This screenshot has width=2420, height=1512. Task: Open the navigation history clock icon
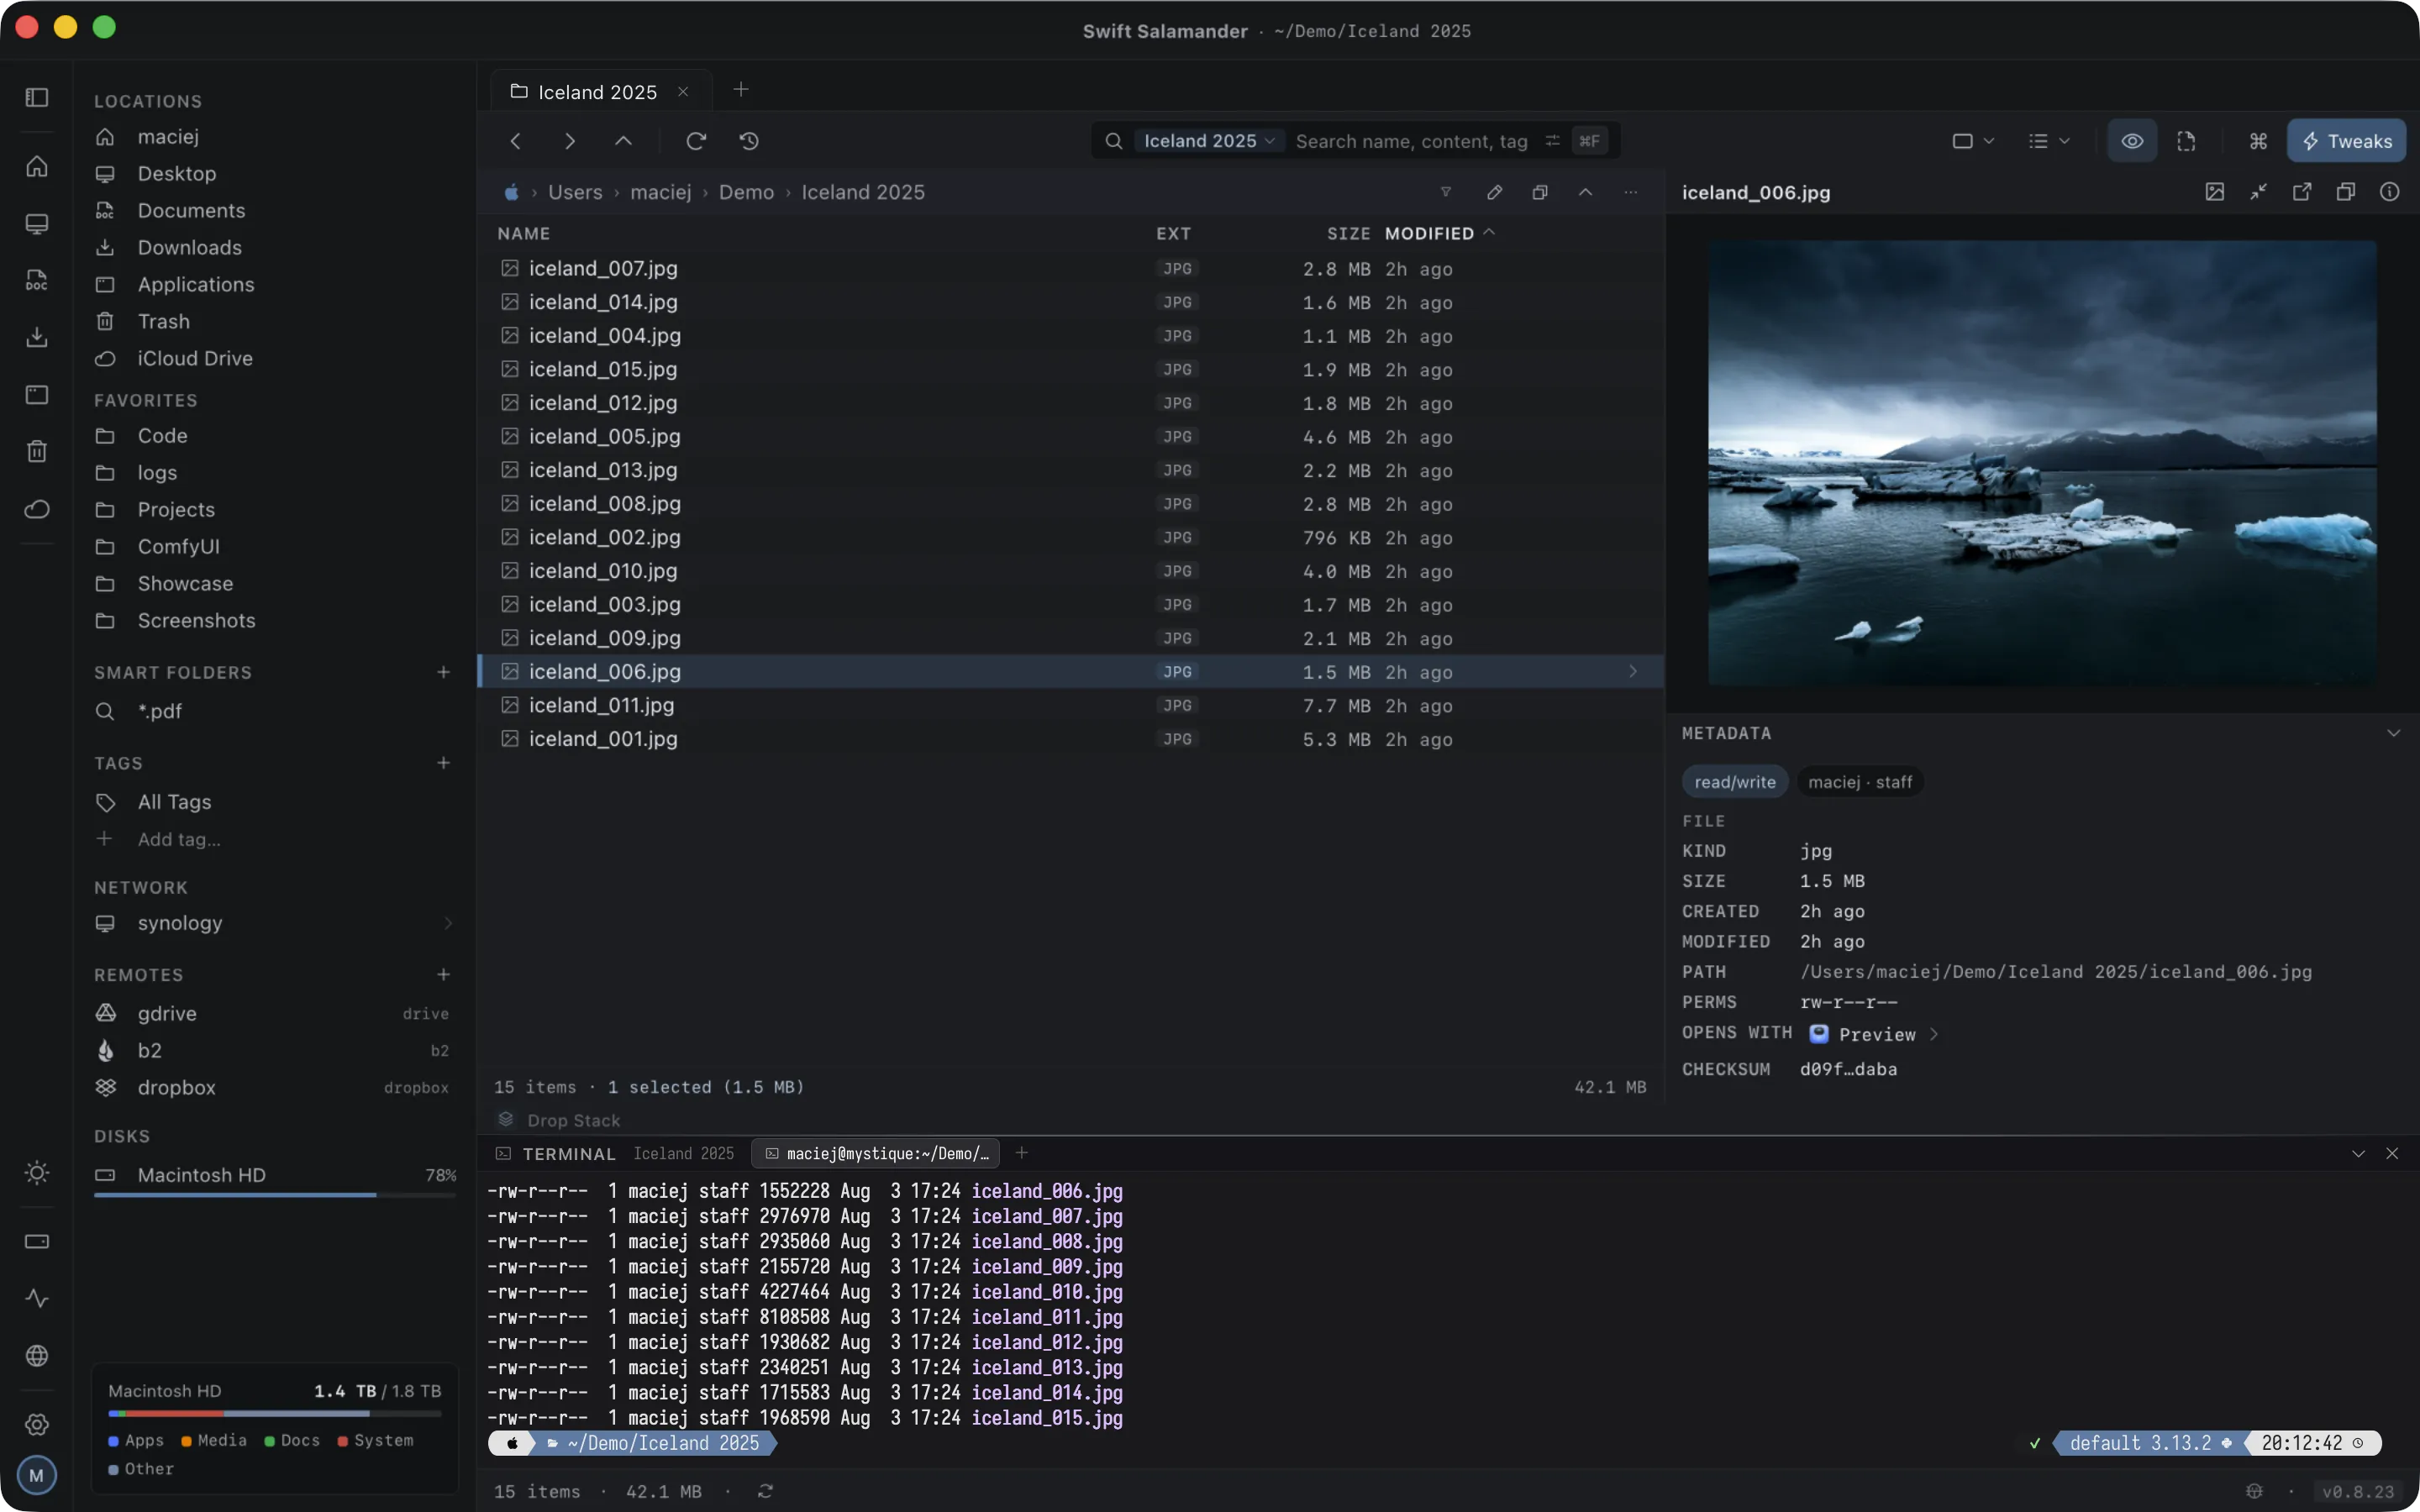749,141
